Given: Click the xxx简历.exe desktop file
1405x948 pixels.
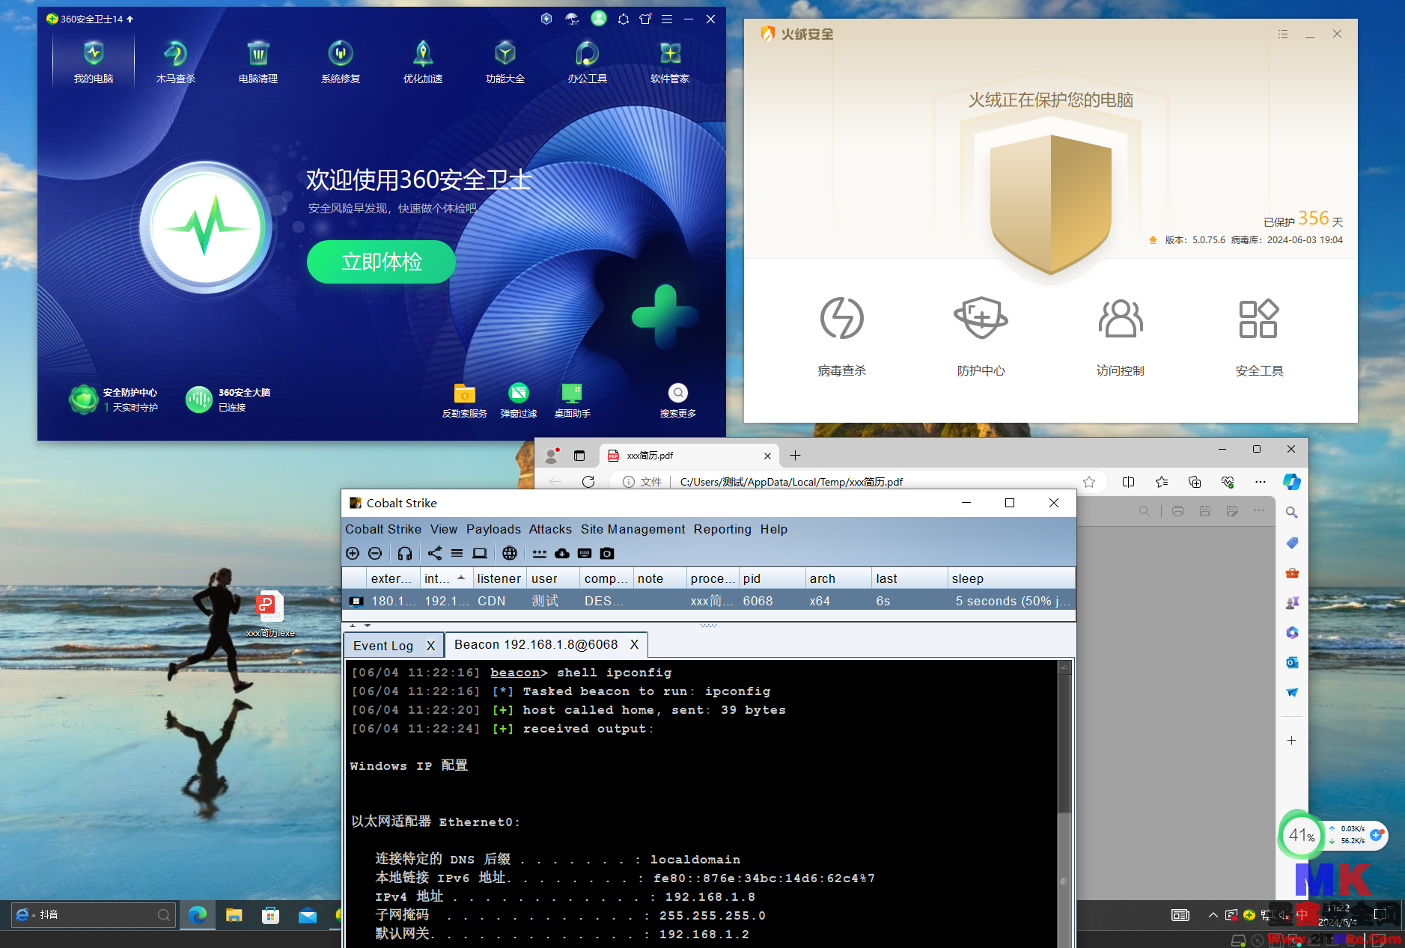Looking at the screenshot, I should pos(270,614).
